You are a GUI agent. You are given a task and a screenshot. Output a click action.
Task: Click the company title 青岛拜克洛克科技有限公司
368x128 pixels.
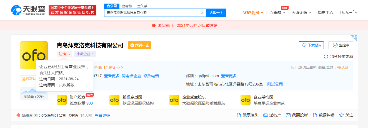90,45
